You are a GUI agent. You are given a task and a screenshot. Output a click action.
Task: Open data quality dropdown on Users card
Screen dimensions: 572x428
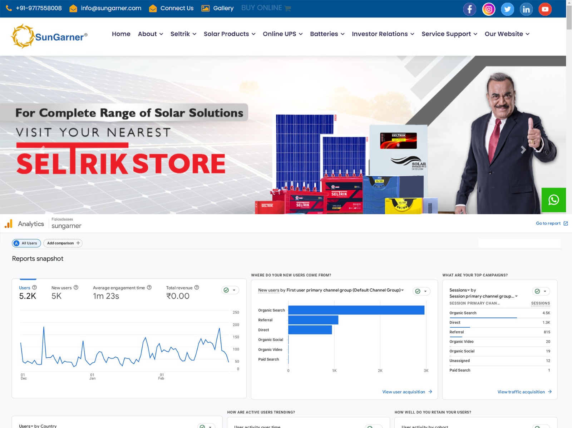pos(230,290)
